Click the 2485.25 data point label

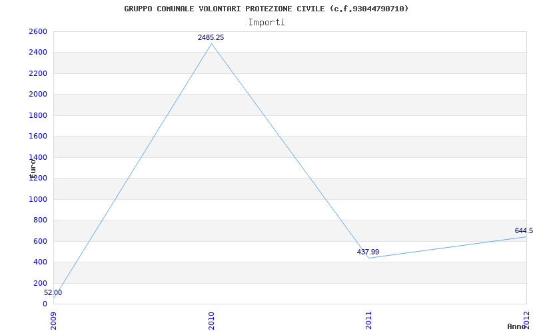click(211, 38)
